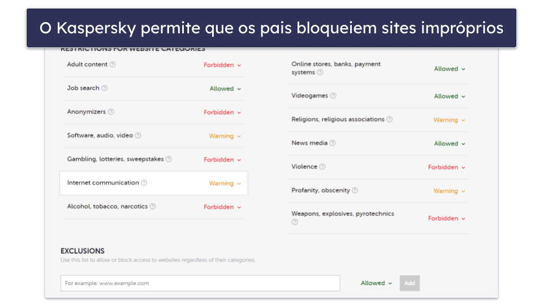The height and width of the screenshot is (305, 543).
Task: Change Adult content Forbidden setting
Action: click(222, 65)
